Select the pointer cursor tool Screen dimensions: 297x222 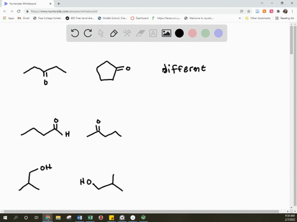pos(101,33)
